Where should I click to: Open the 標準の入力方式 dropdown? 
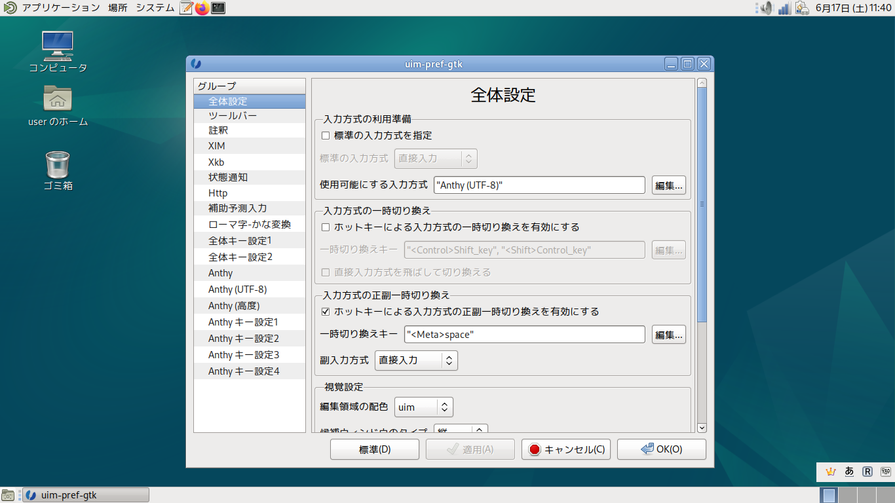point(436,158)
